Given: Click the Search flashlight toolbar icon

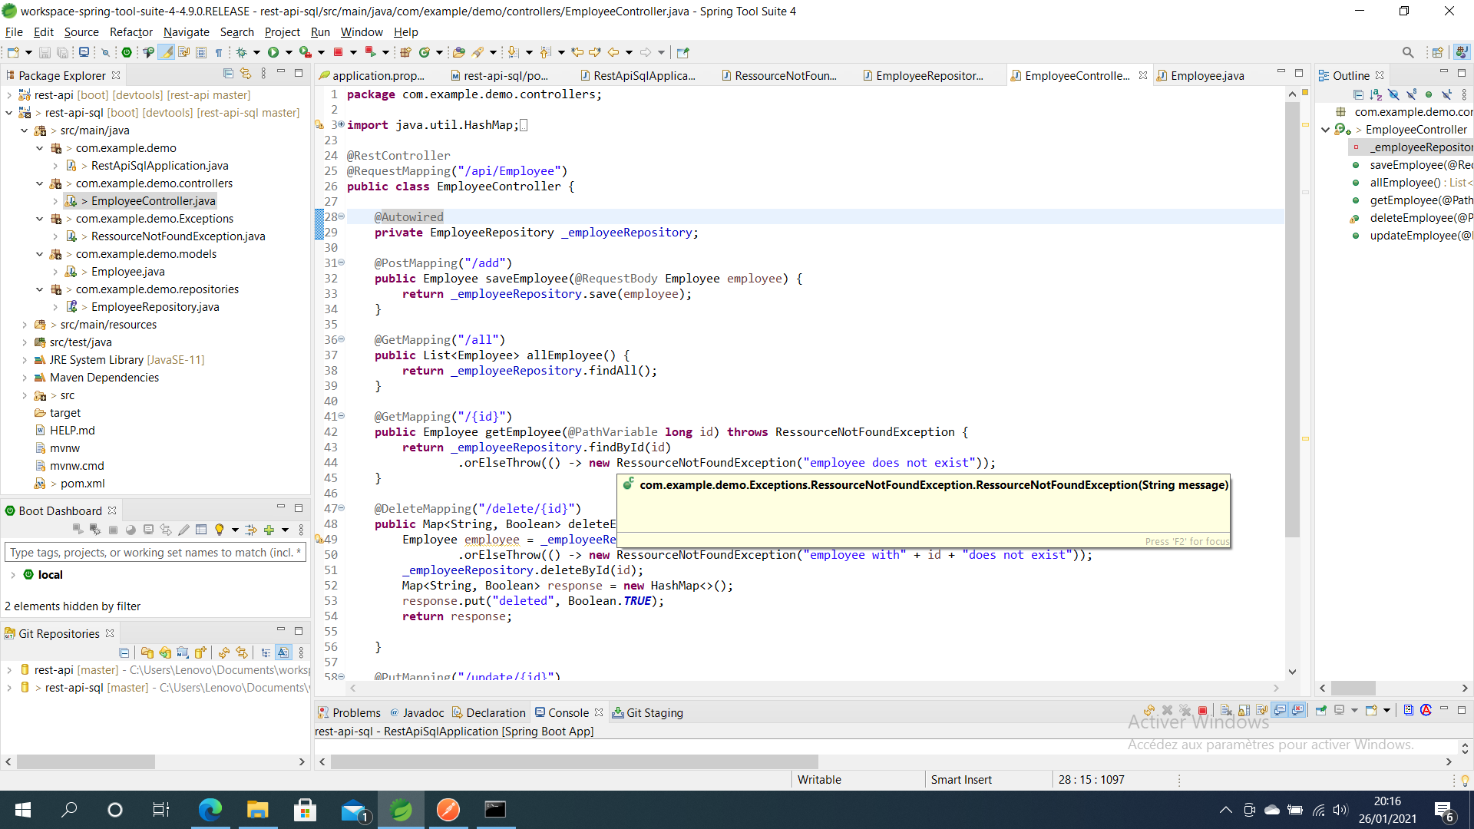Looking at the screenshot, I should [x=478, y=52].
